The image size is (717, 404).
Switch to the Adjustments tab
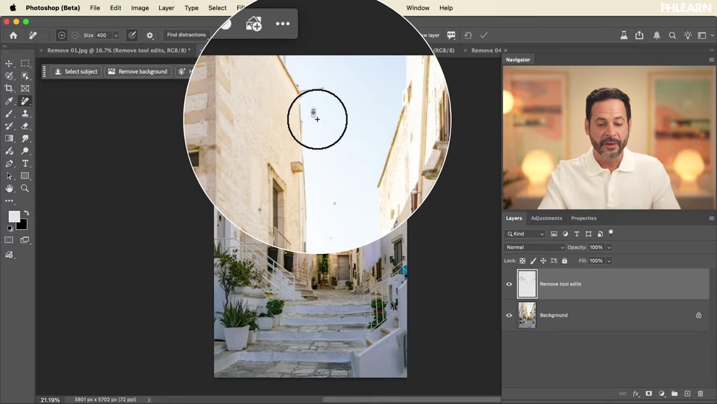point(546,218)
